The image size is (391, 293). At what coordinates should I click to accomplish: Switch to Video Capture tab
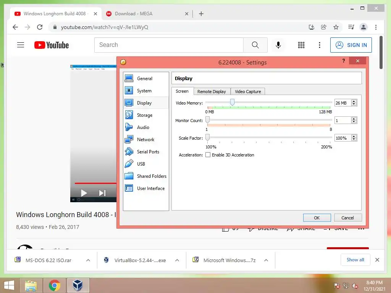click(x=248, y=92)
